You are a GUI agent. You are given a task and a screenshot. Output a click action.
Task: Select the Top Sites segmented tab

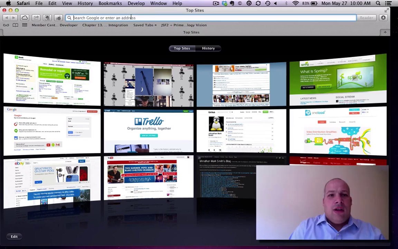coord(182,48)
